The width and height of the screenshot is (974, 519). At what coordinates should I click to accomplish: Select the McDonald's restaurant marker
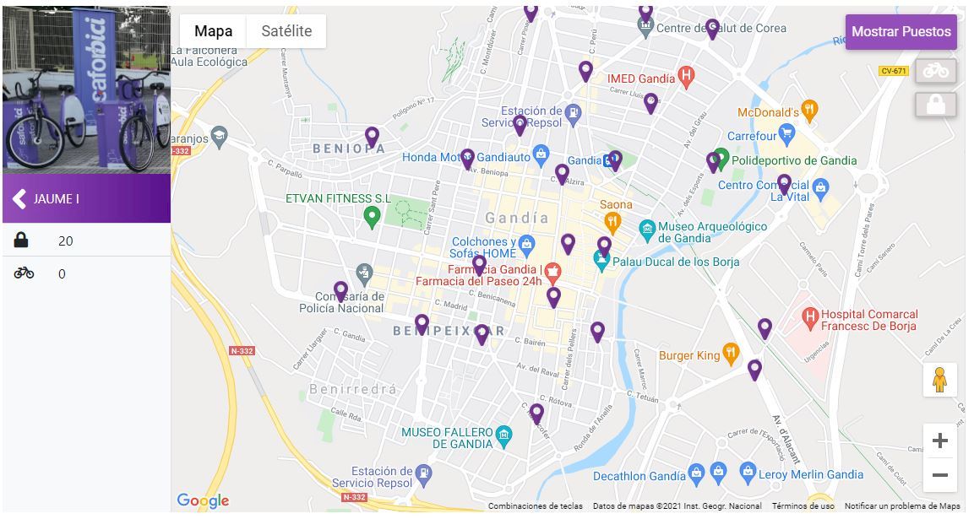808,110
